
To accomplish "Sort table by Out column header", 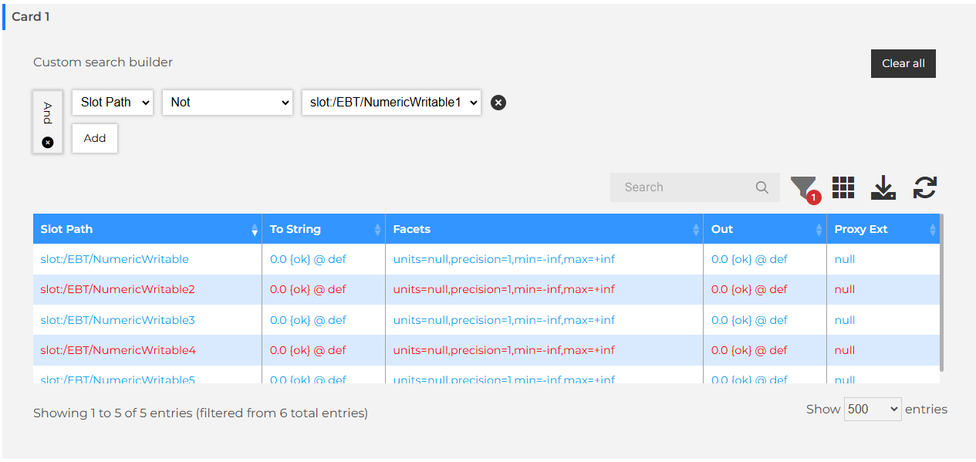I will pos(764,229).
